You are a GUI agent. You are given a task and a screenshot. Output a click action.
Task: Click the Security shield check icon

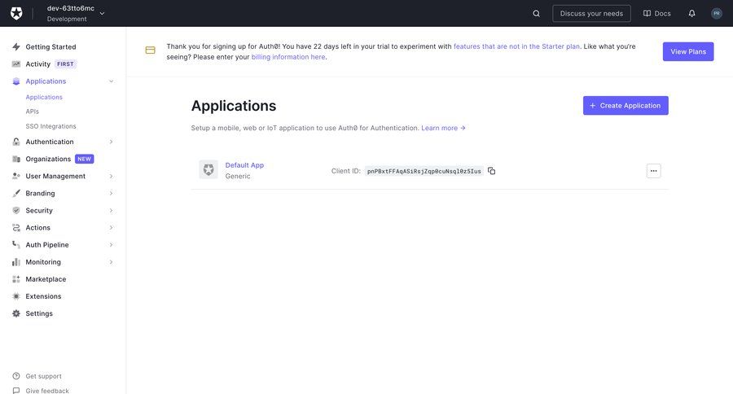coord(16,210)
